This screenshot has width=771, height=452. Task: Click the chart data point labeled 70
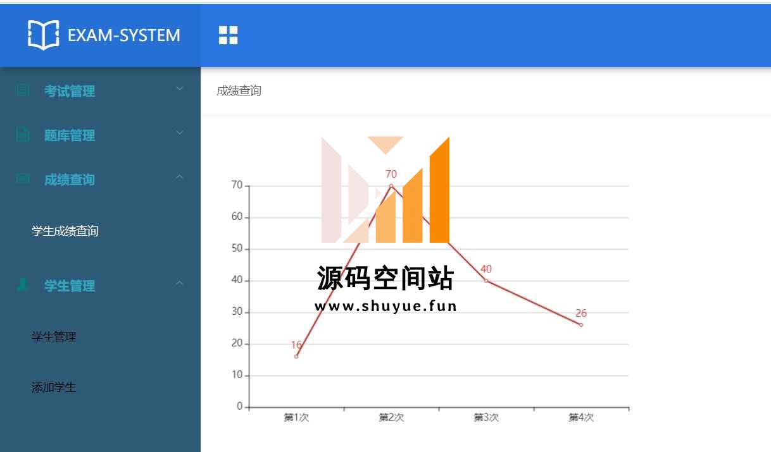(x=391, y=186)
